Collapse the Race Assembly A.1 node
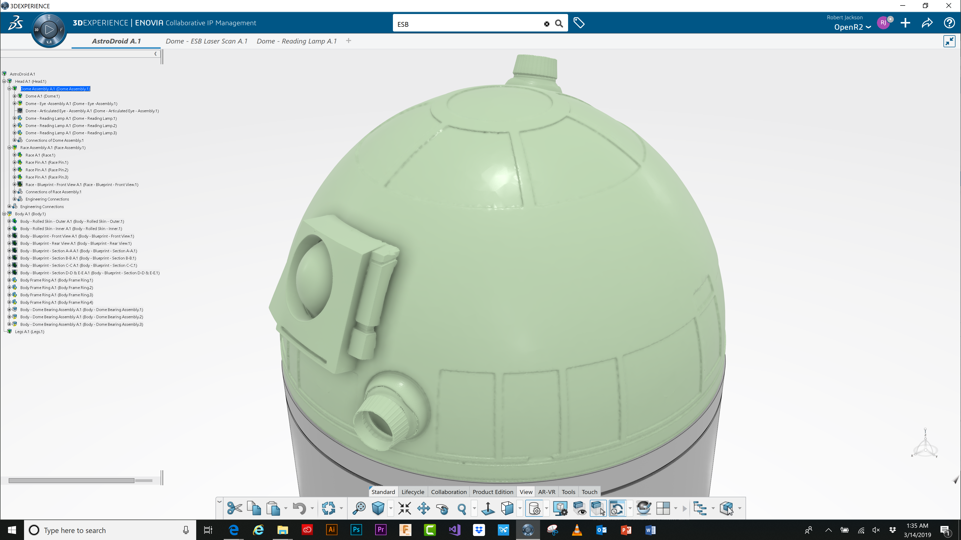 point(9,147)
